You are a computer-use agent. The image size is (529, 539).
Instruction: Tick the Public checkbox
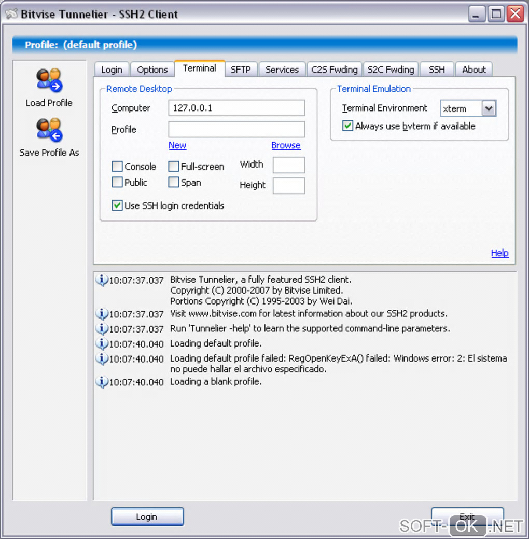117,182
